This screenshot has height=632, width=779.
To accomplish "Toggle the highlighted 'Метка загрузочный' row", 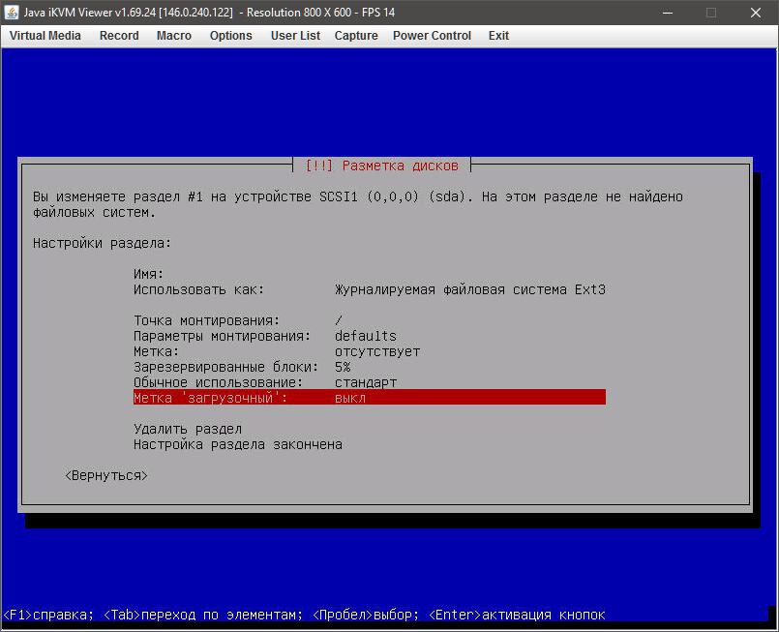I will (x=370, y=398).
